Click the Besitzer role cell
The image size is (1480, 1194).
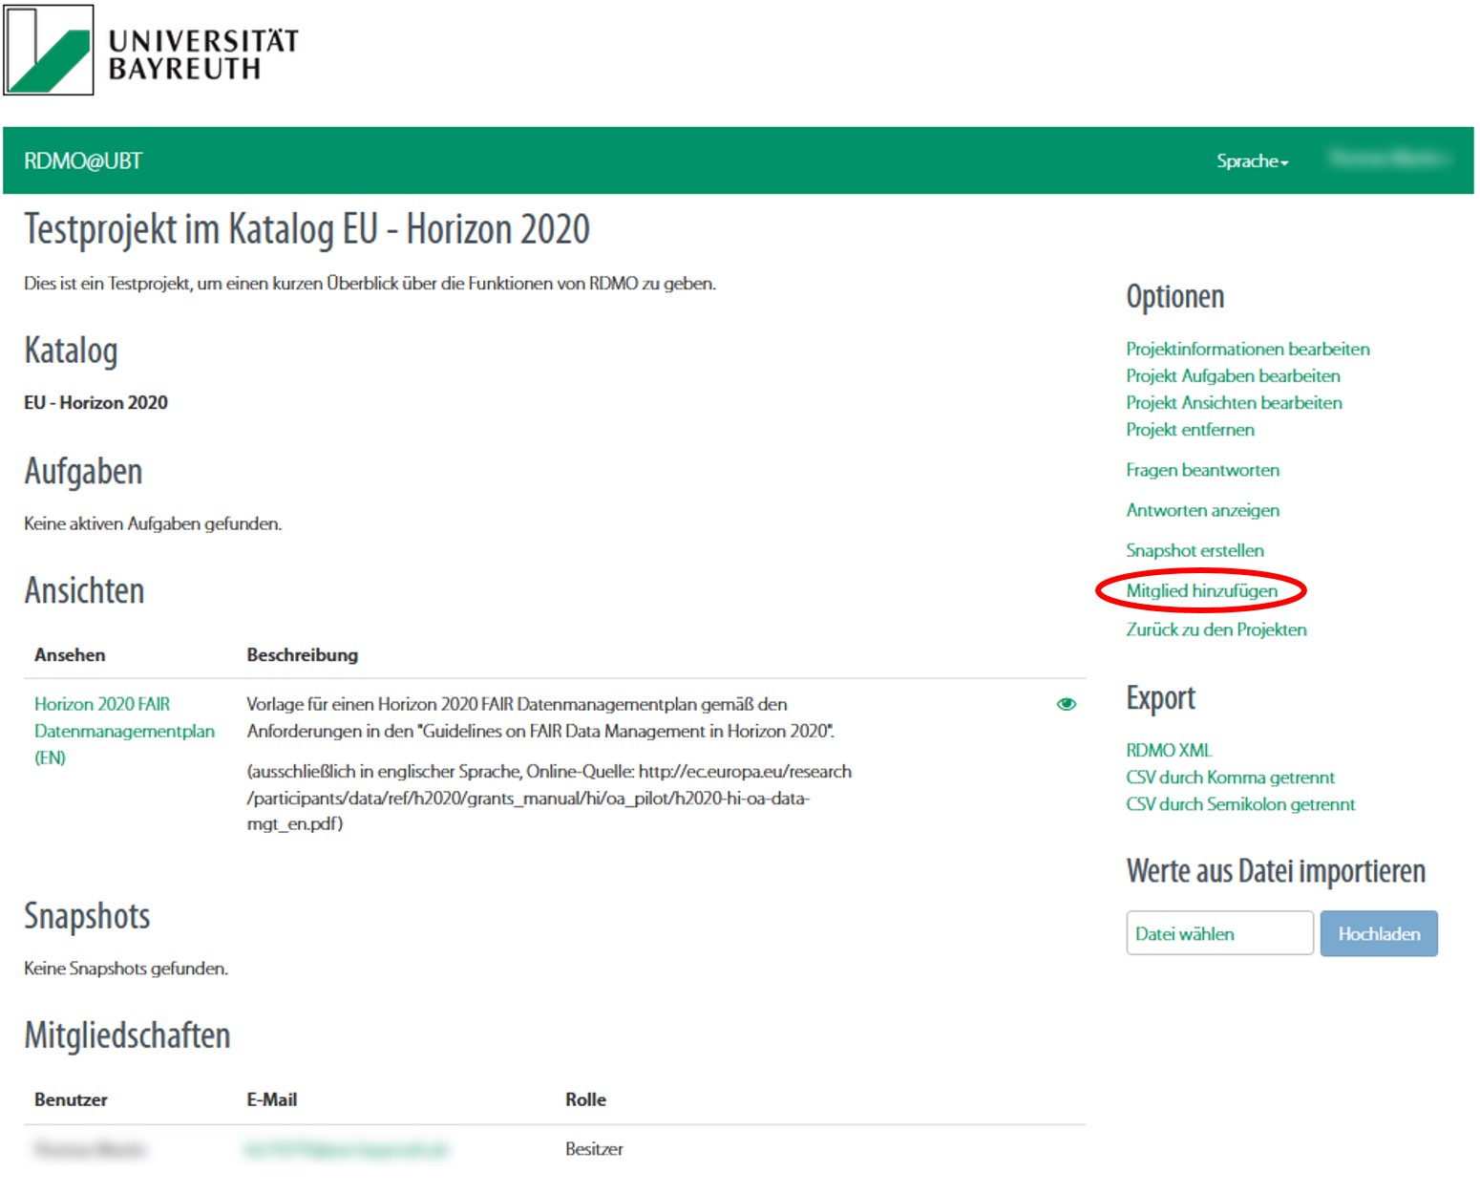594,1149
